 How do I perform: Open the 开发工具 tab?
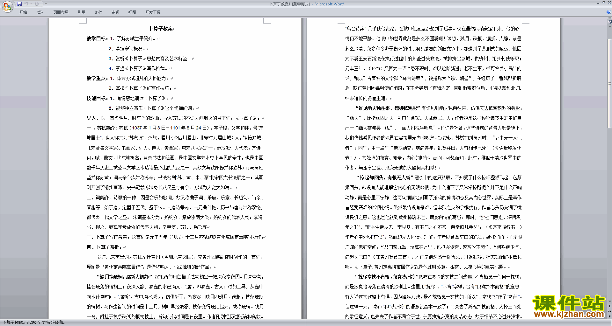(153, 12)
